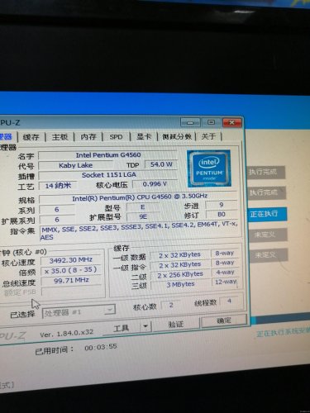This screenshot has height=413, width=310.
Task: Open the 主板 tab
Action: click(x=60, y=136)
